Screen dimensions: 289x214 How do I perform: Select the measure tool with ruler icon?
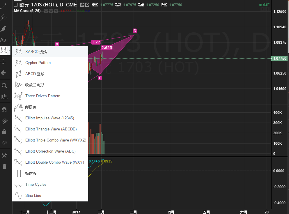coord(4,96)
